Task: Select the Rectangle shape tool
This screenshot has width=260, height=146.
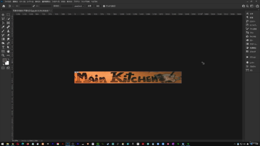Action: click(x=3, y=52)
